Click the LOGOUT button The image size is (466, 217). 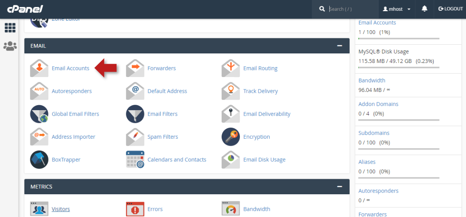click(x=450, y=9)
